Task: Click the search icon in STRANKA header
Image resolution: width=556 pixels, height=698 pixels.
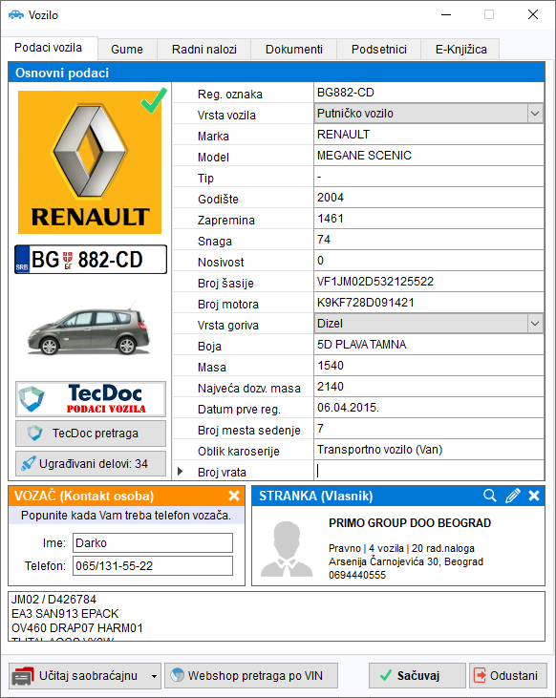Action: click(490, 496)
